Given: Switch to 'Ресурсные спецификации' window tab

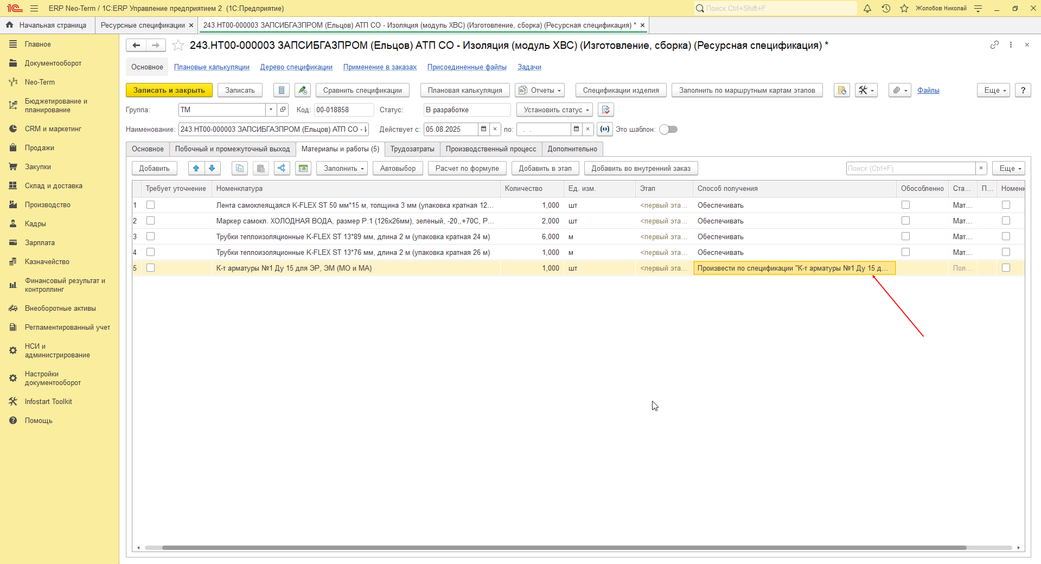Looking at the screenshot, I should pyautogui.click(x=143, y=25).
